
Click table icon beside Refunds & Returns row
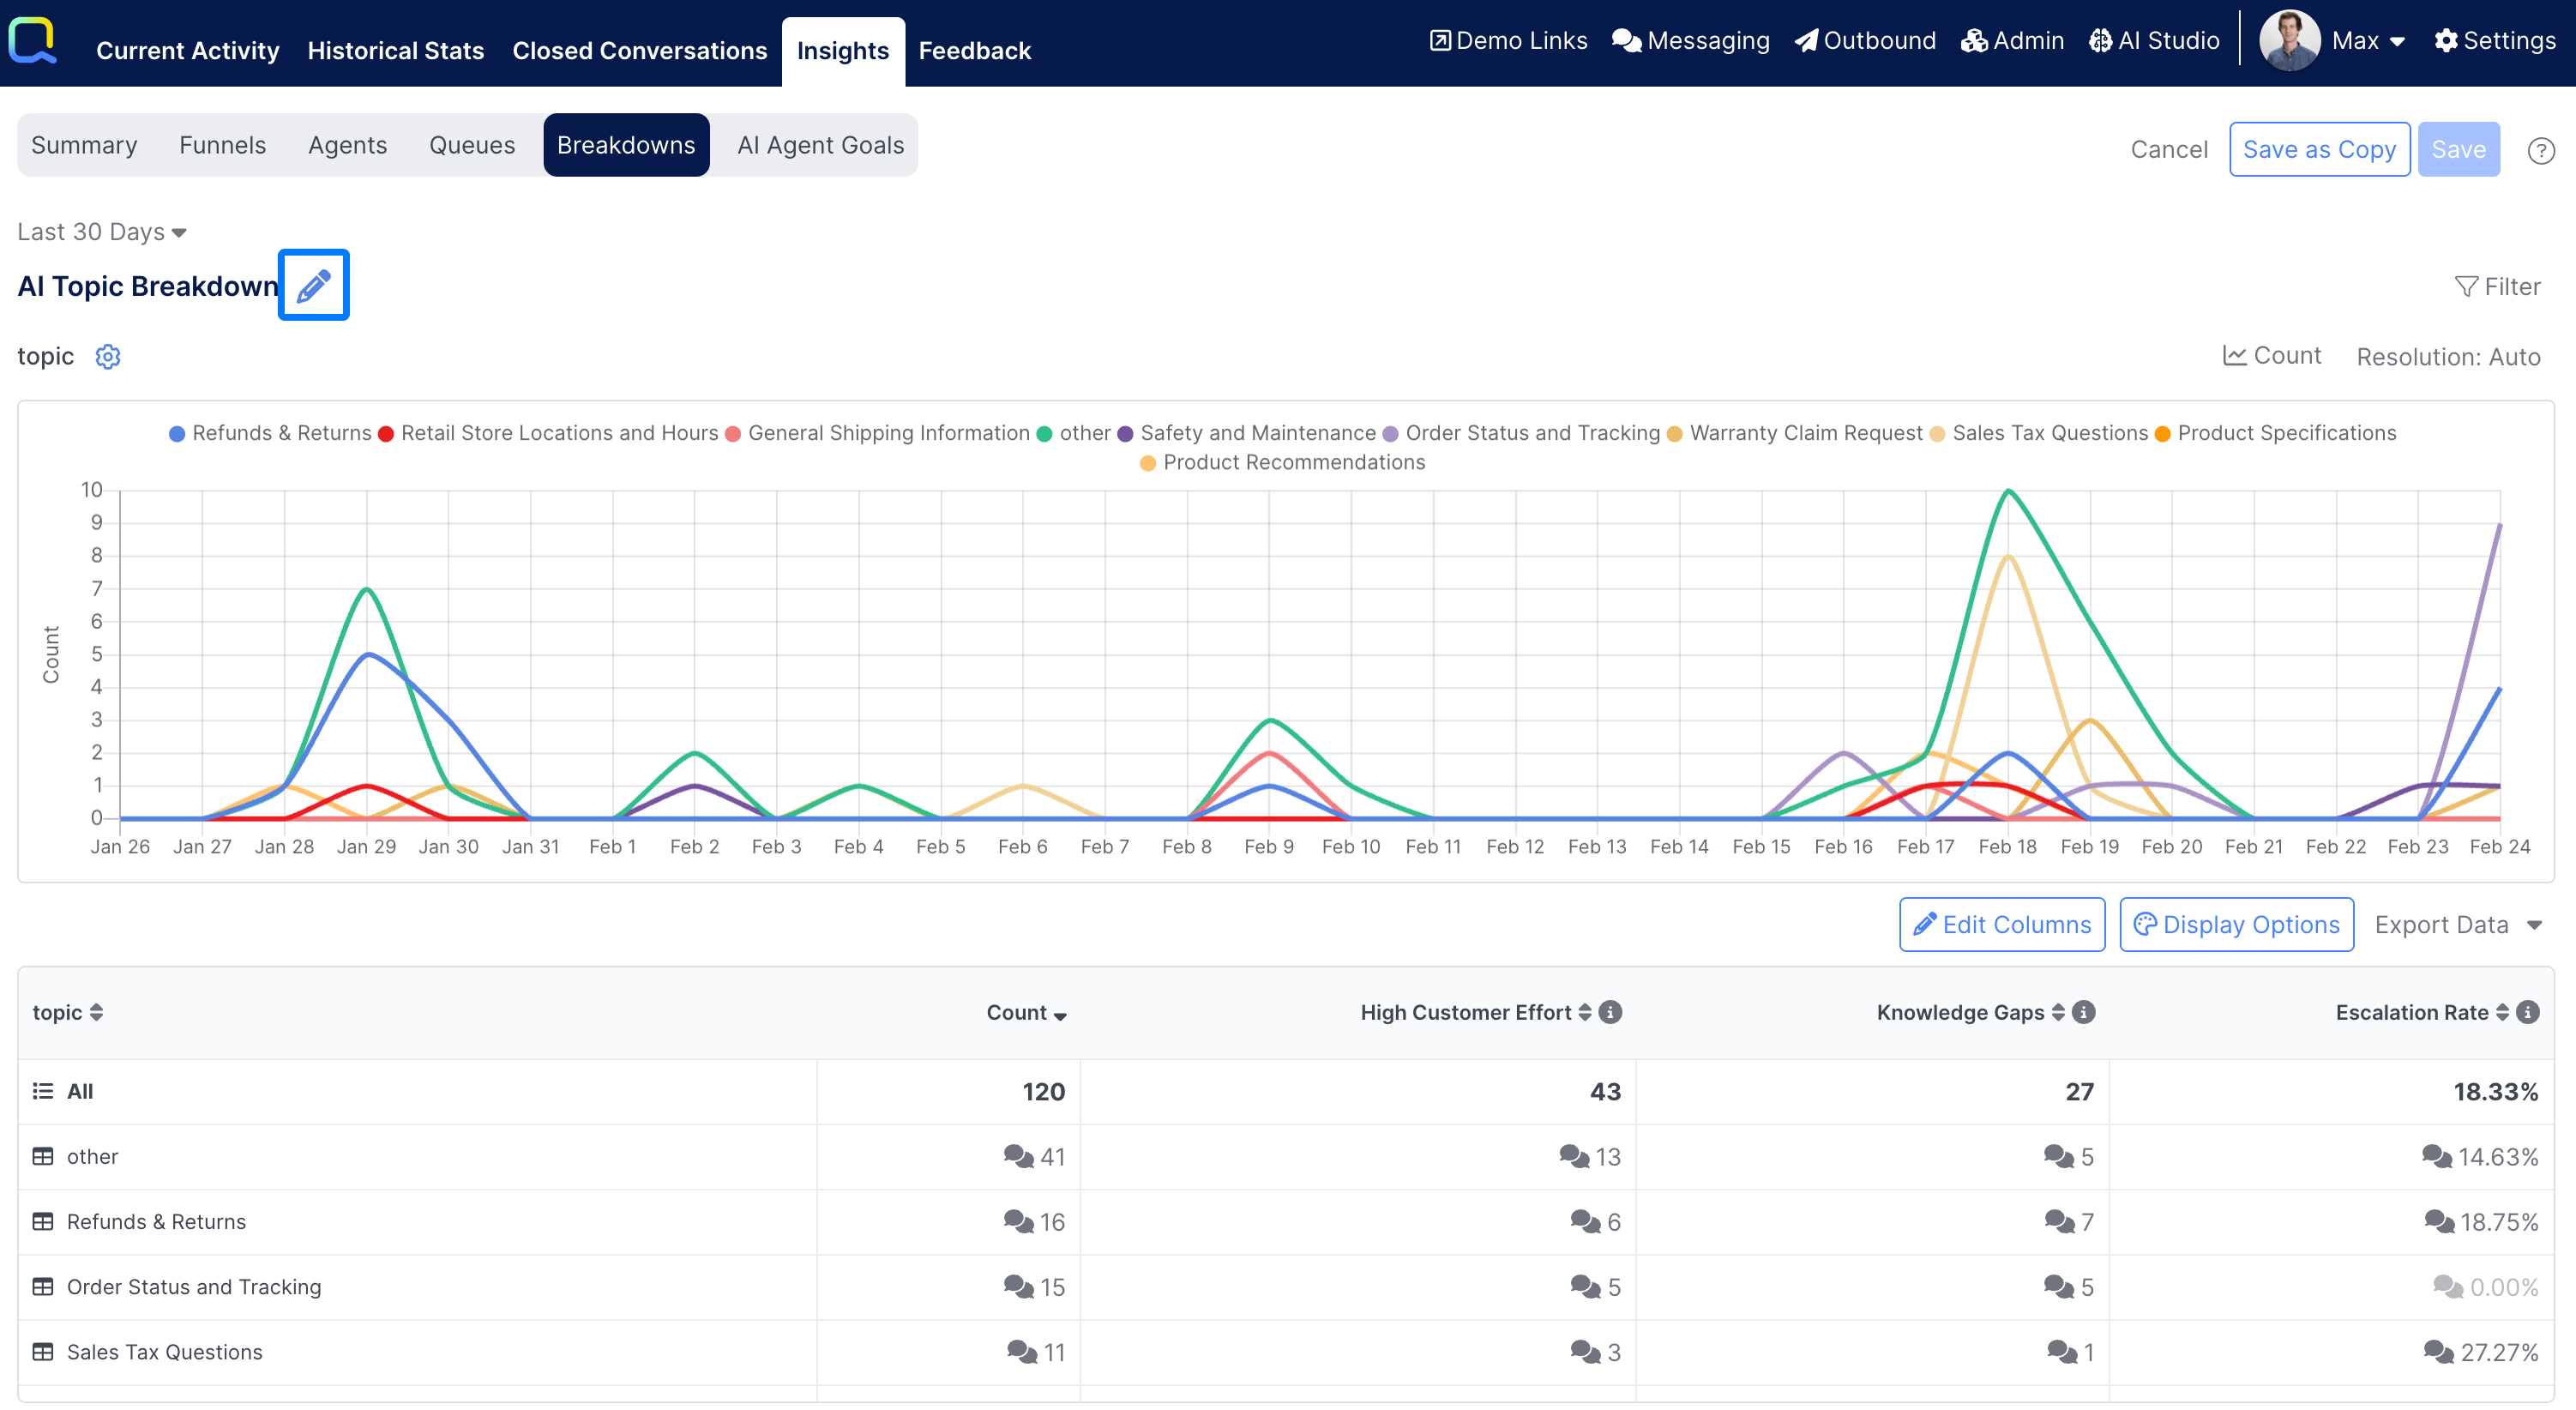coord(43,1221)
